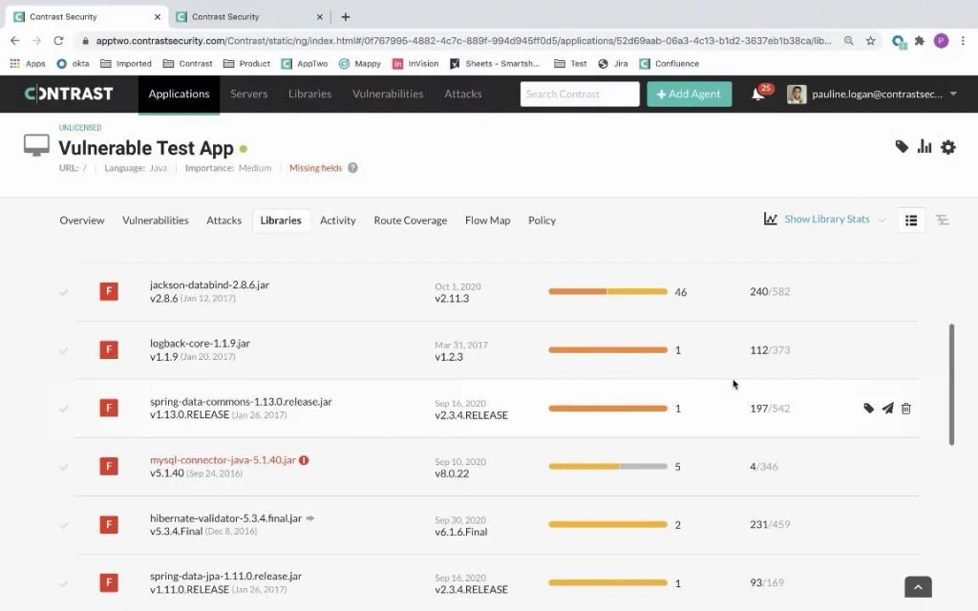Expand the Show Library Stats chevron
This screenshot has width=978, height=611.
coord(882,220)
